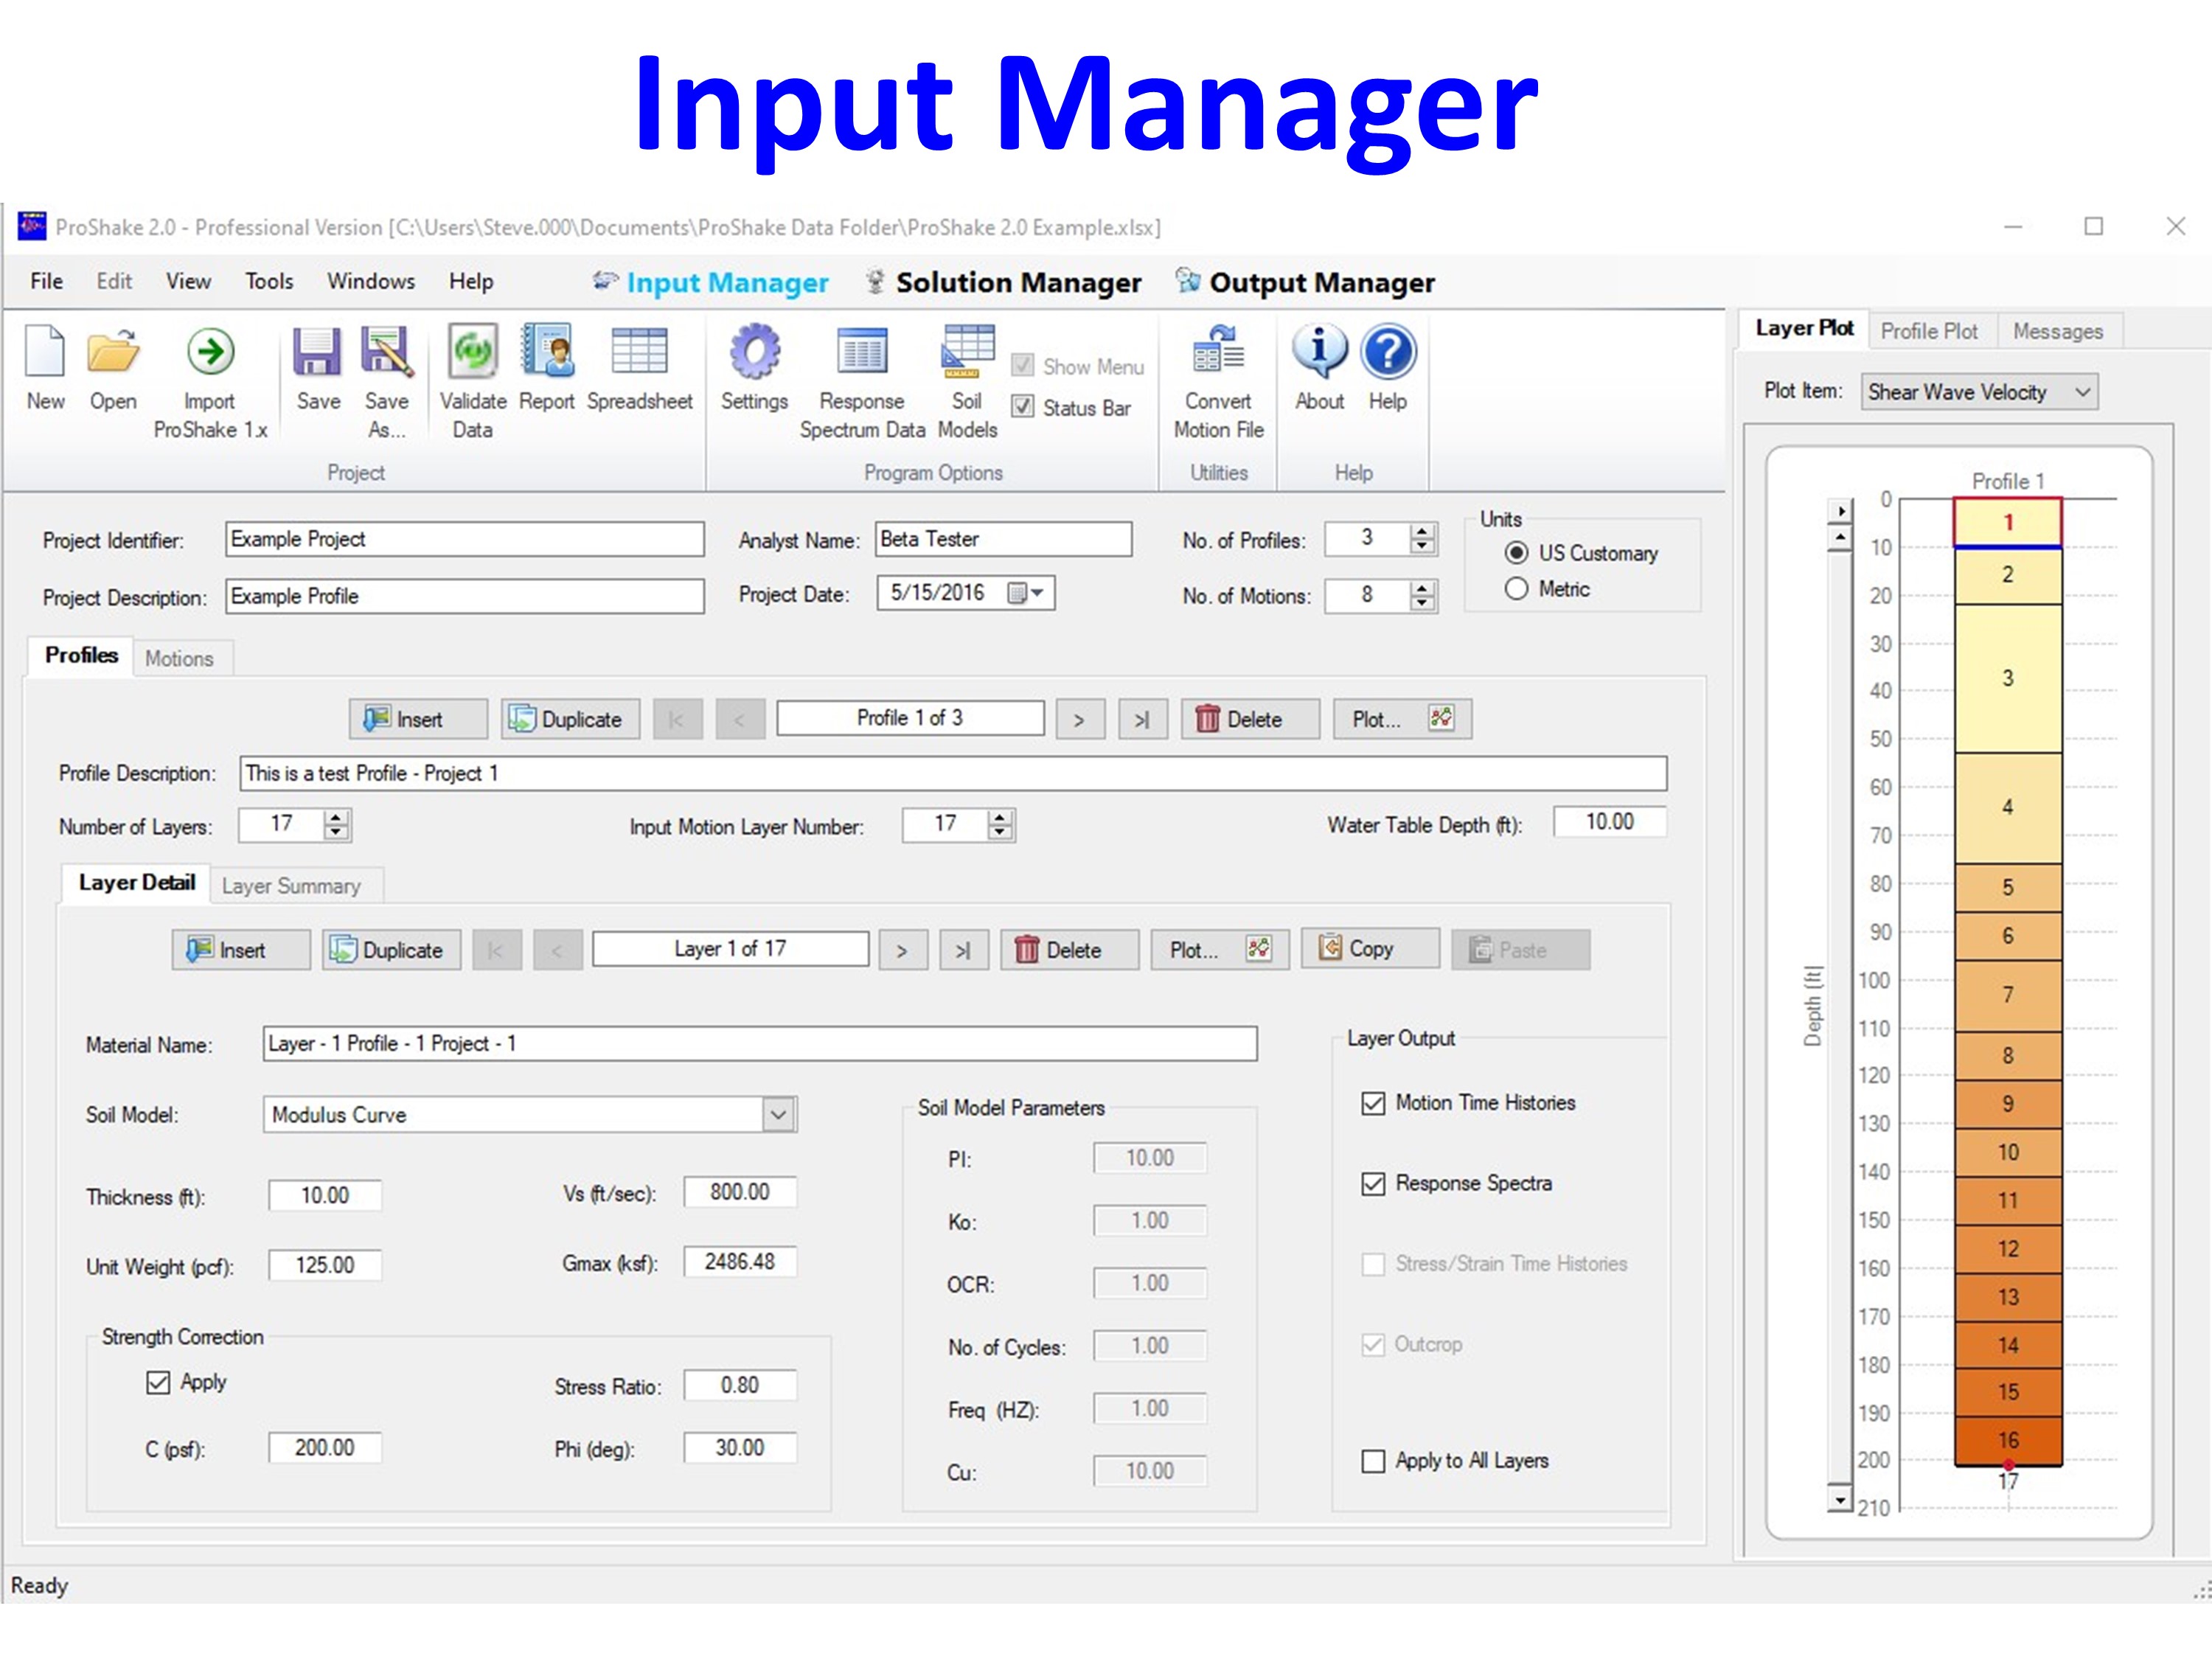Viewport: 2212px width, 1659px height.
Task: Go to next profile arrow
Action: point(1079,719)
